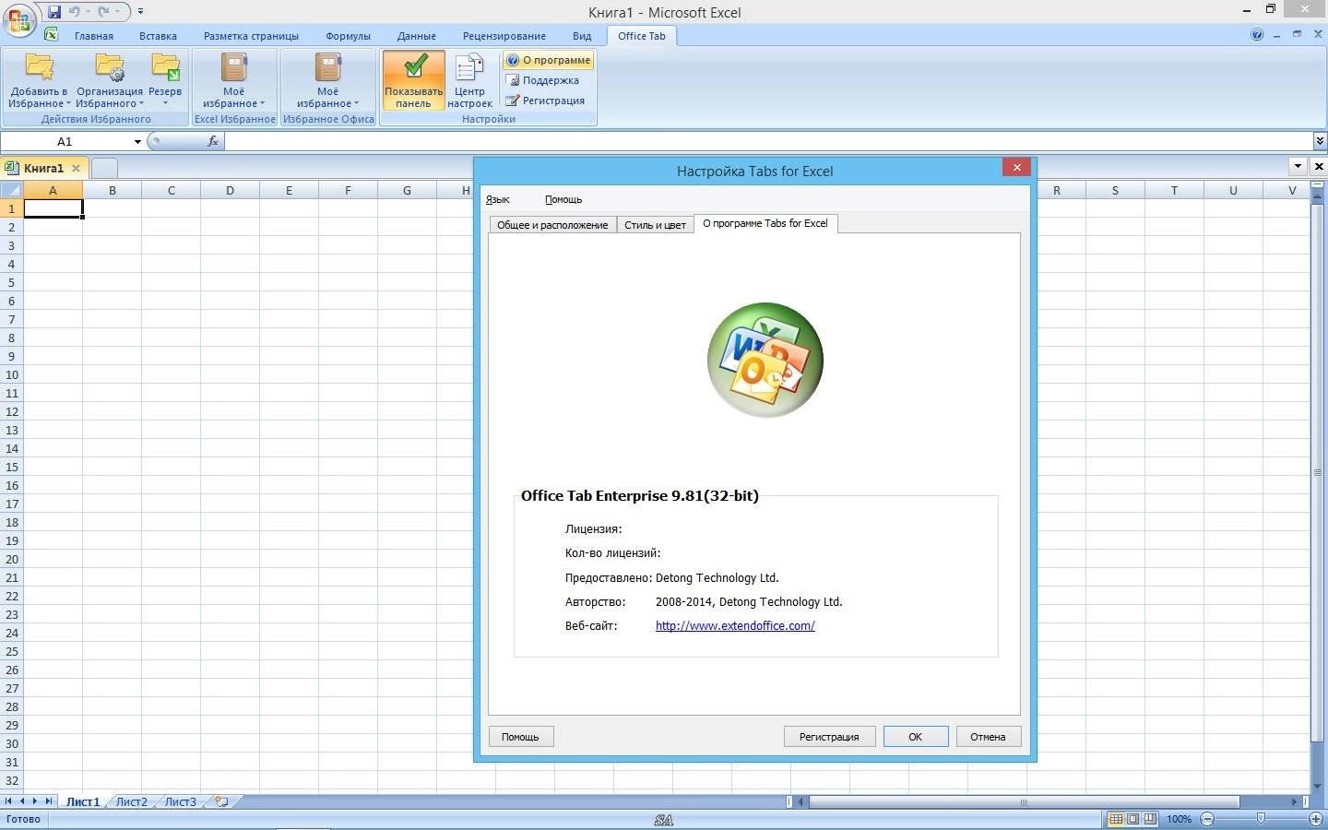1328x830 pixels.
Task: Switch to Лист2 sheet tab
Action: pos(132,801)
